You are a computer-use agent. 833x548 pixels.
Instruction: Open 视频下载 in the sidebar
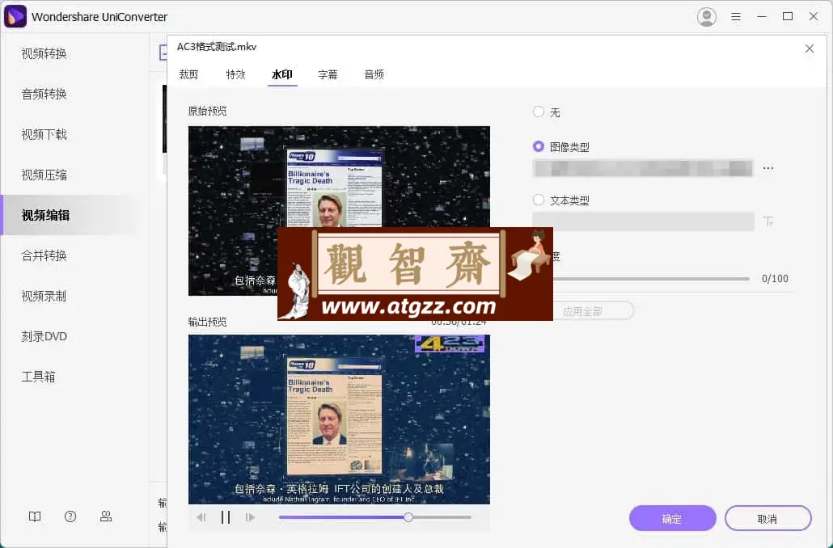click(44, 134)
